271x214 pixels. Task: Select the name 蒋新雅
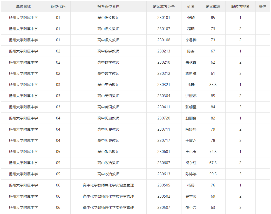pyautogui.click(x=191, y=73)
